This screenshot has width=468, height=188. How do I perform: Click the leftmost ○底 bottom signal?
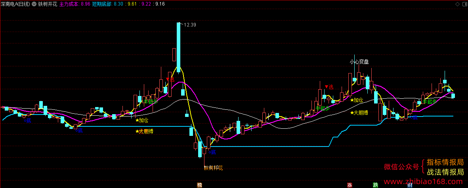[x=27, y=120]
